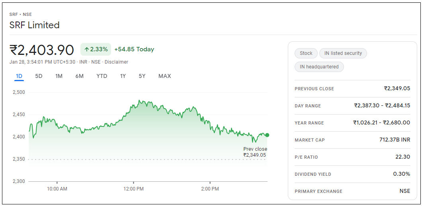Select the MAX chart range

point(165,76)
